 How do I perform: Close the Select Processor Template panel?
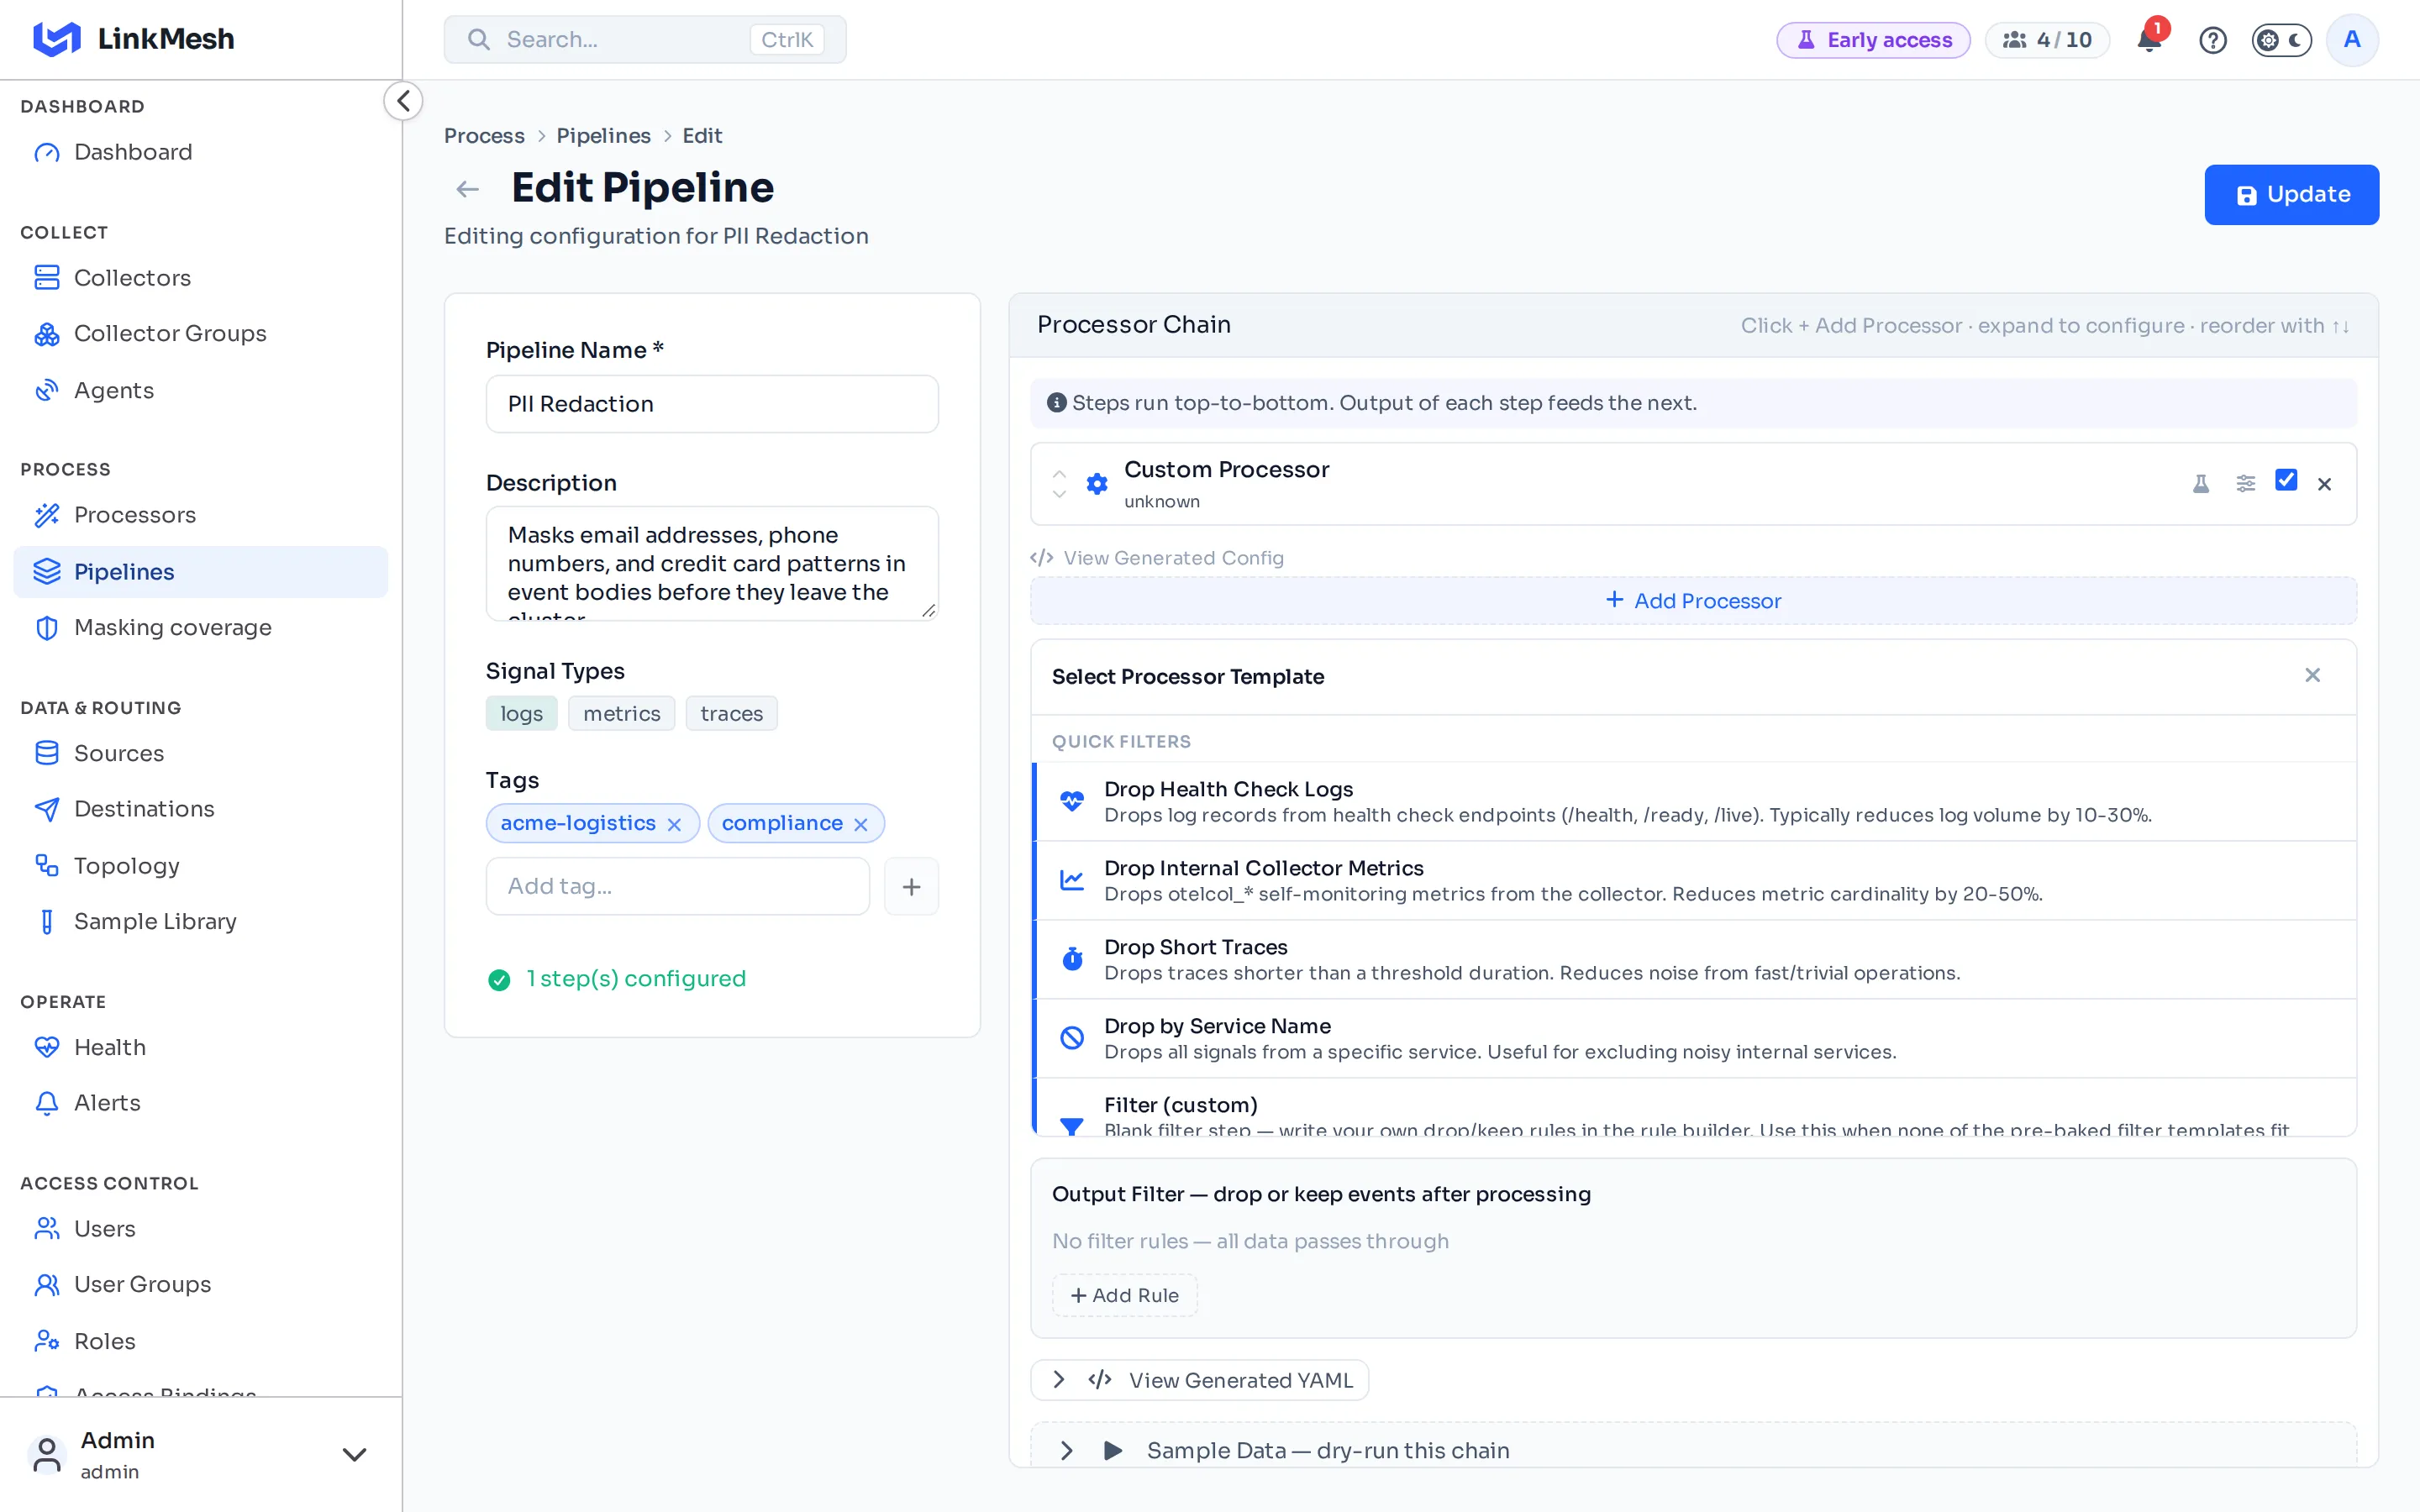coord(2312,675)
